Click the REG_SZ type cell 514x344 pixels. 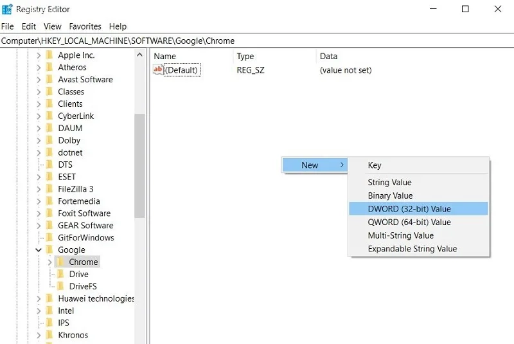[x=251, y=70]
